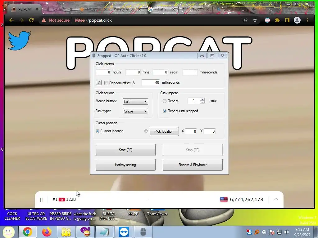Select Repeat until stopped option
This screenshot has width=318, height=238.
pos(165,111)
